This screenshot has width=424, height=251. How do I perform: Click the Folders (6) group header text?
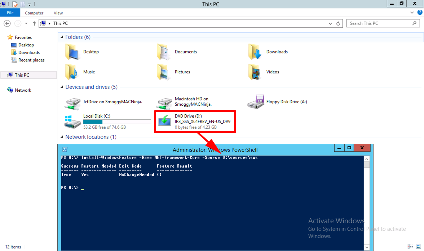(x=78, y=37)
